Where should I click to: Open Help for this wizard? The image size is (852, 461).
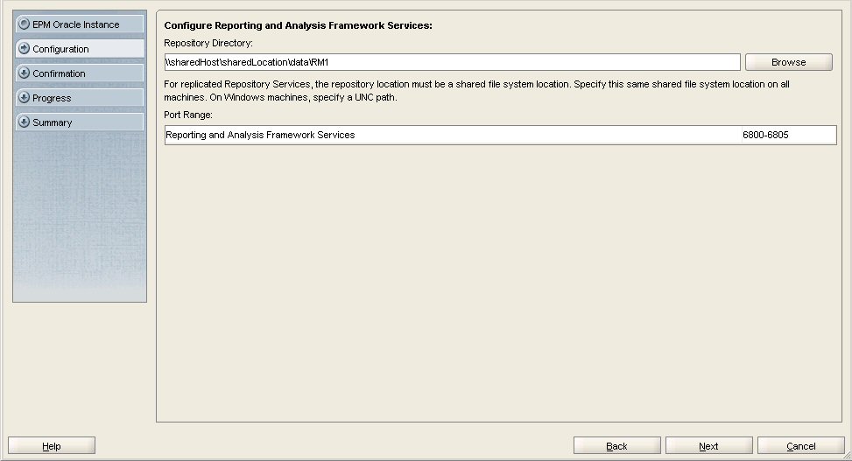tap(52, 446)
